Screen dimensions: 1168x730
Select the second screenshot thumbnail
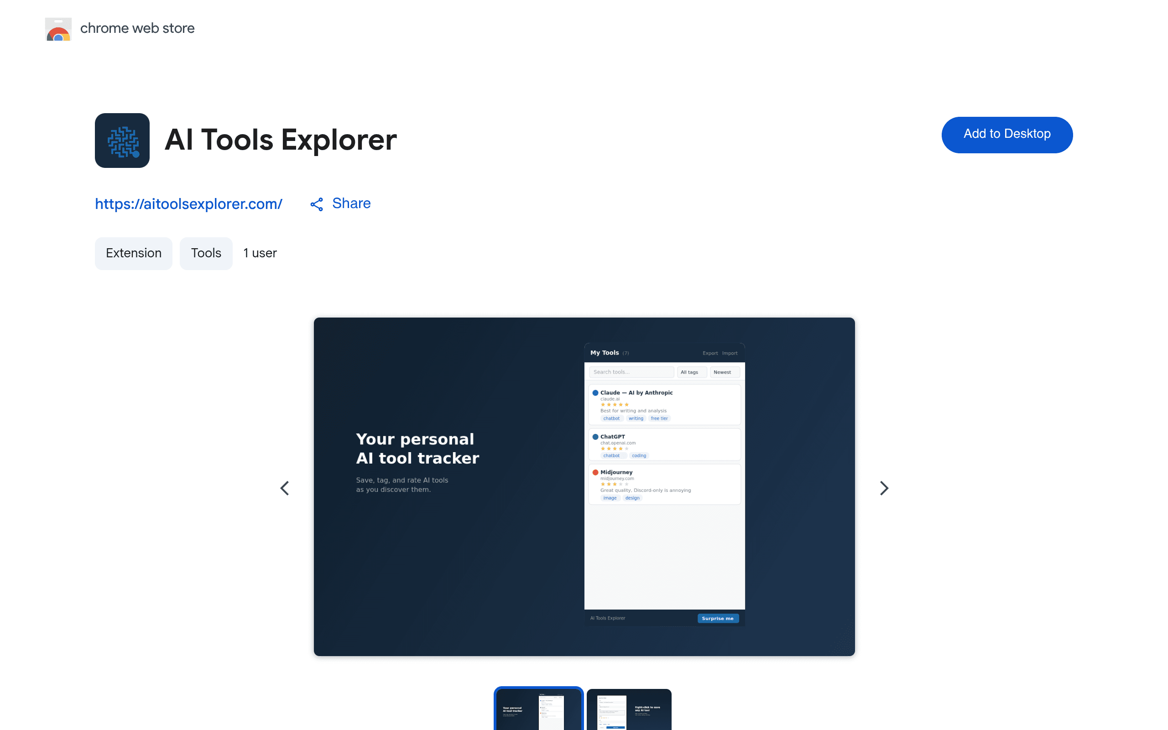[629, 709]
